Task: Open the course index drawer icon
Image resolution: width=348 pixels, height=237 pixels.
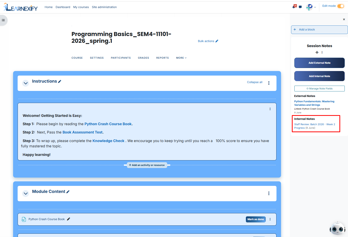Action: [3, 20]
